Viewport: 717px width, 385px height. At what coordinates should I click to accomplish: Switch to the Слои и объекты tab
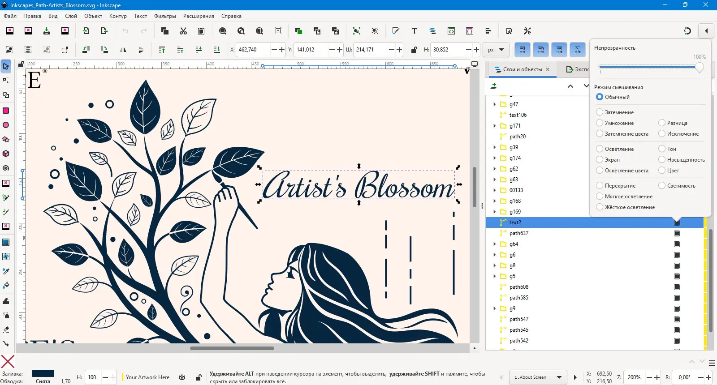(x=522, y=69)
